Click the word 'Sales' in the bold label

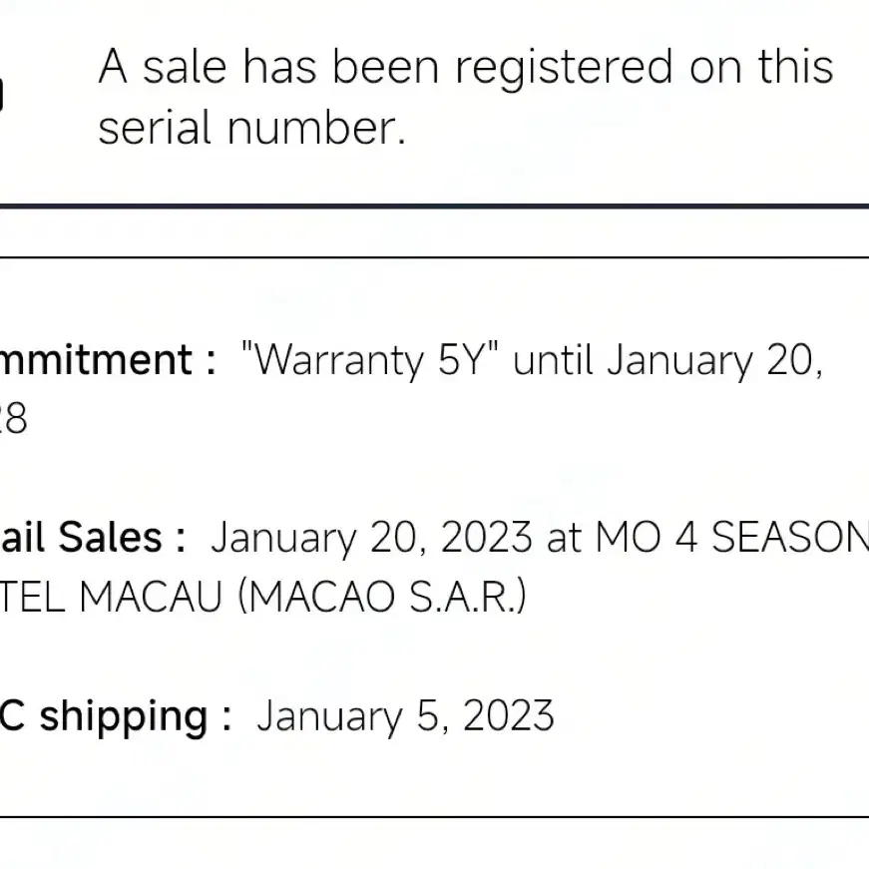tap(111, 537)
